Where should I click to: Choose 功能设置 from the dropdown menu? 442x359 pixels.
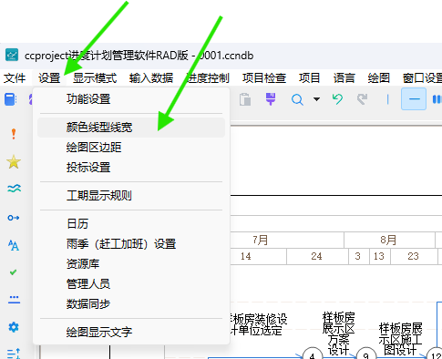[x=131, y=99]
